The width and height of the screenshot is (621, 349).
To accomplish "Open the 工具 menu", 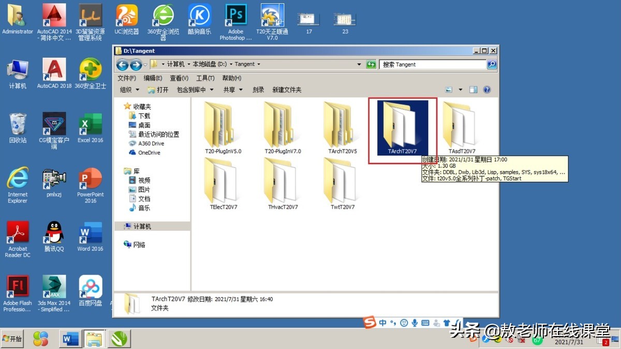I will (x=205, y=78).
